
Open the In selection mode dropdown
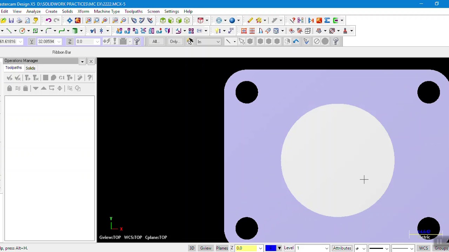click(x=218, y=42)
